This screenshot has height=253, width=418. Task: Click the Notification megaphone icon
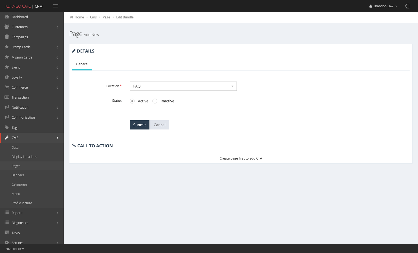tap(7, 107)
